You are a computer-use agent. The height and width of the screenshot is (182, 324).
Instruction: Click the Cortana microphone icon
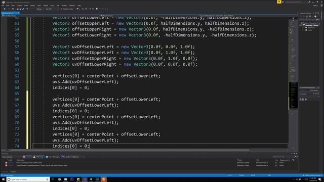pos(47,179)
